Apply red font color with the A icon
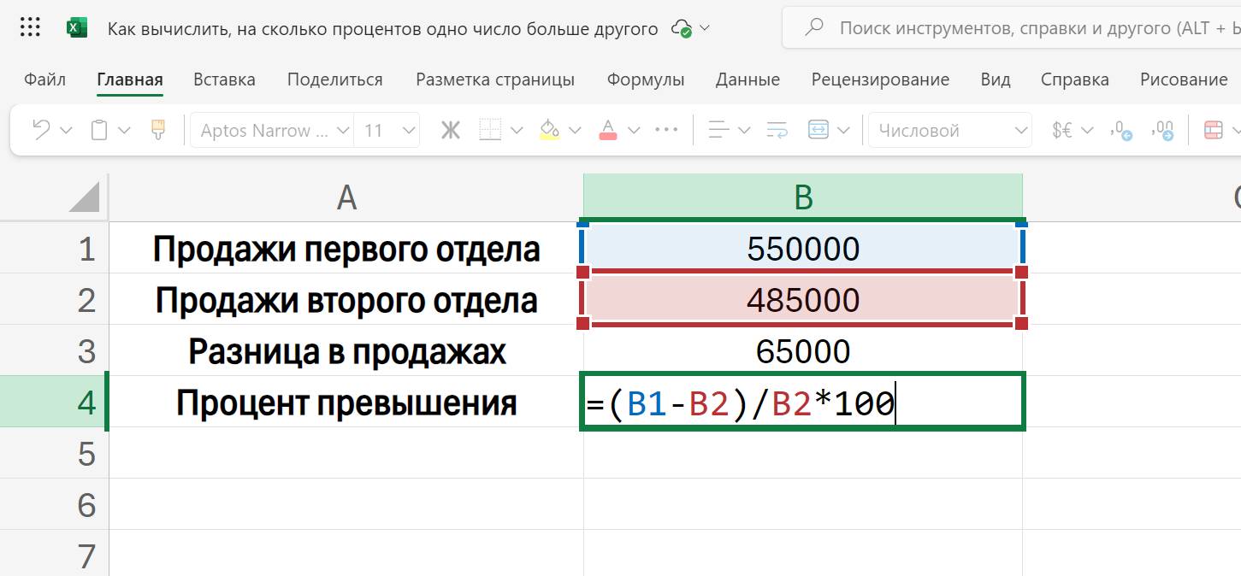The height and width of the screenshot is (576, 1241). click(x=606, y=129)
